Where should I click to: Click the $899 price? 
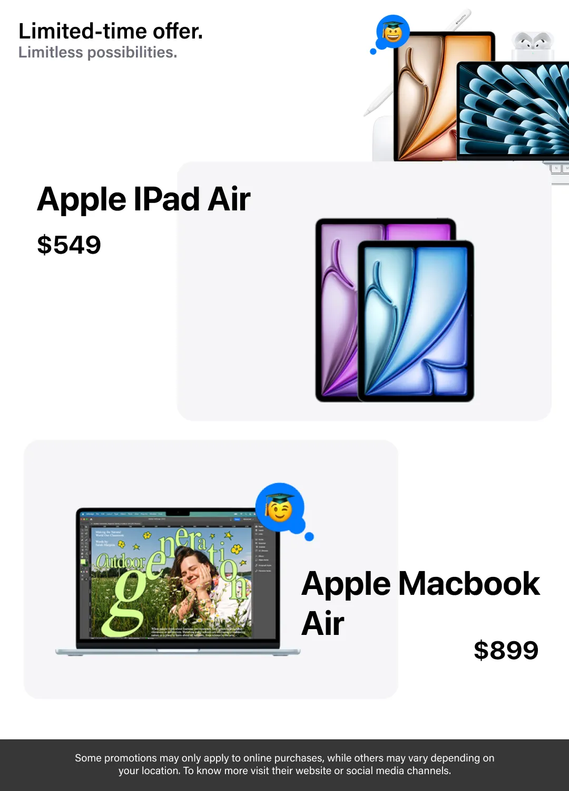pos(506,650)
